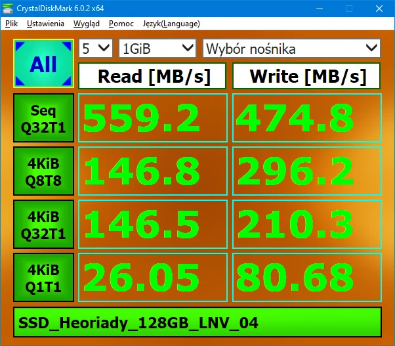Open the Plik menu
395x346 pixels.
pyautogui.click(x=11, y=24)
